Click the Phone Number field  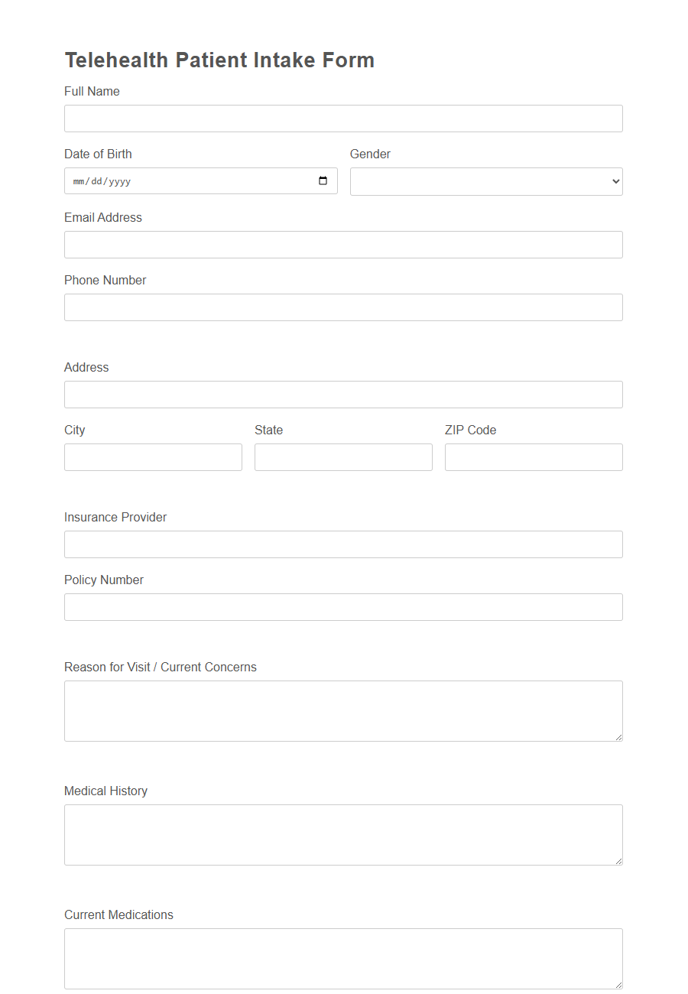[x=342, y=307]
